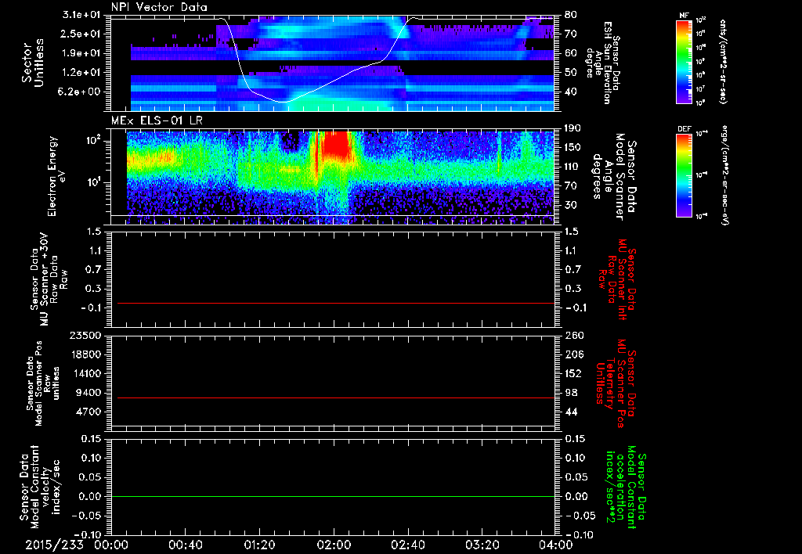Click the 'MU Scanner +30V Raw Data' axis label
Screen dimensions: 802x554
(x=49, y=279)
